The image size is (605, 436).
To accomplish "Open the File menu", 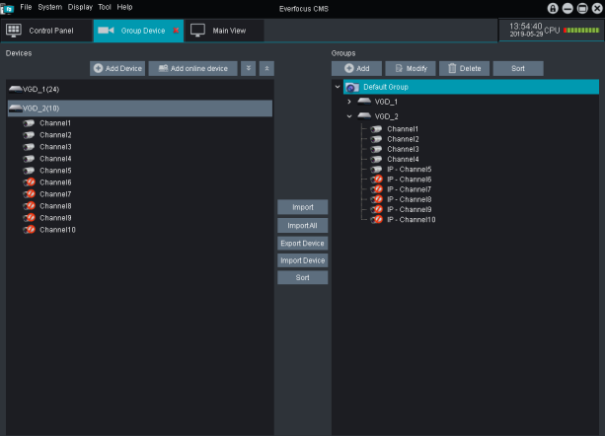I will 26,7.
